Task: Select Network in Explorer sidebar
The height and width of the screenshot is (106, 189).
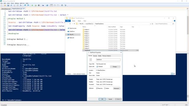Action: pos(71,38)
